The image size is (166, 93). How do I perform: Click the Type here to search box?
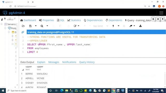coord(26,91)
